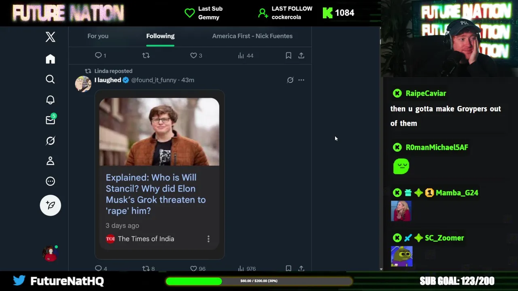
Task: Open the I laughed display name
Action: [x=108, y=80]
